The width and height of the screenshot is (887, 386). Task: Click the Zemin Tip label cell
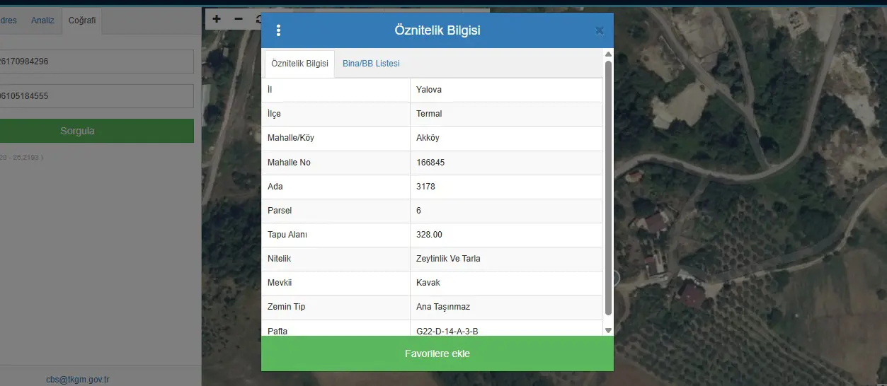coord(336,307)
